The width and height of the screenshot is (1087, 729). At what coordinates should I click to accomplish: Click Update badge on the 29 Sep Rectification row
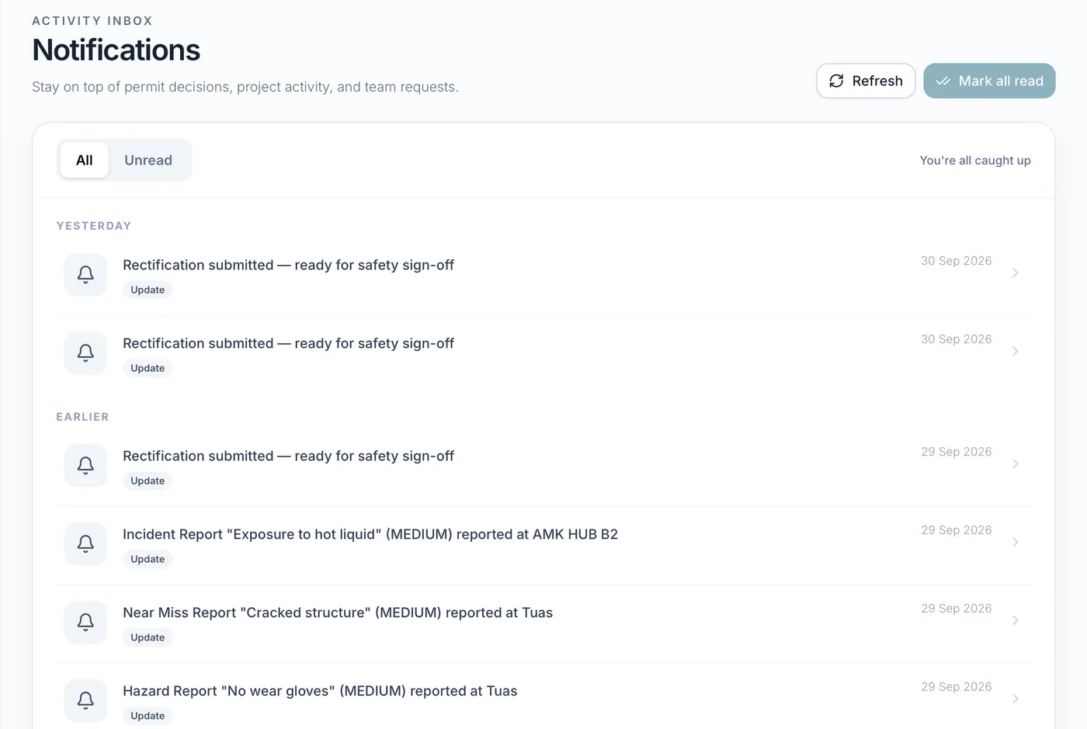pos(148,481)
